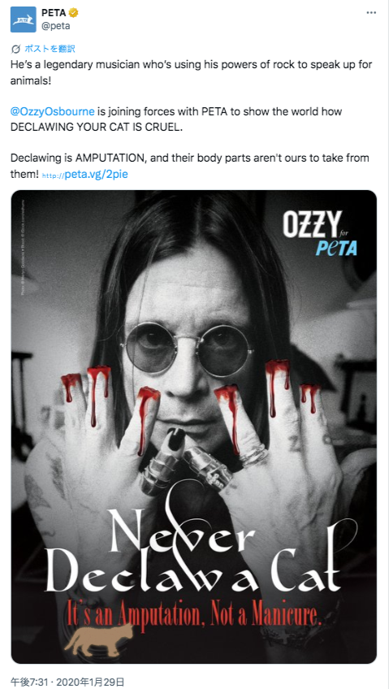Screen dimensions: 389x689
Task: Click the vertical photo credit text on poster
Action: click(21, 246)
